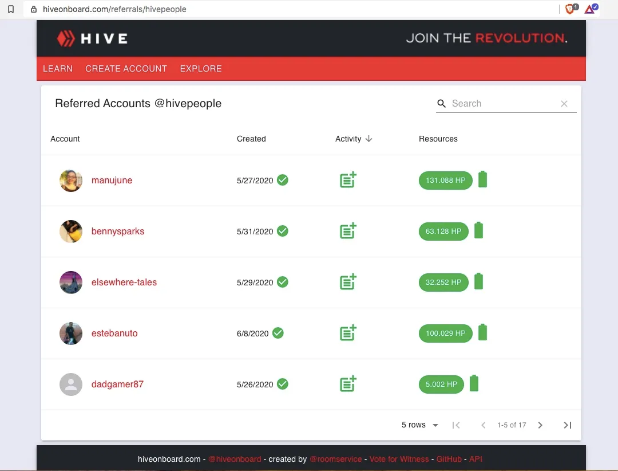This screenshot has height=471, width=618.
Task: Open manujune's activity post icon
Action: point(348,180)
